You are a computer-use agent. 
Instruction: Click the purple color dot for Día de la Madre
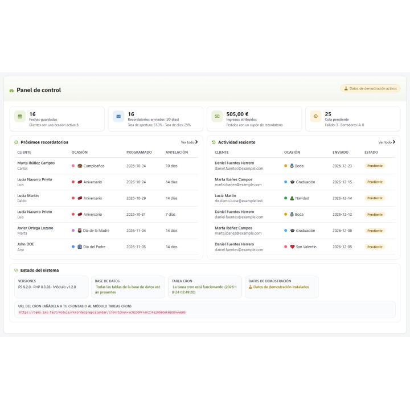coord(73,231)
